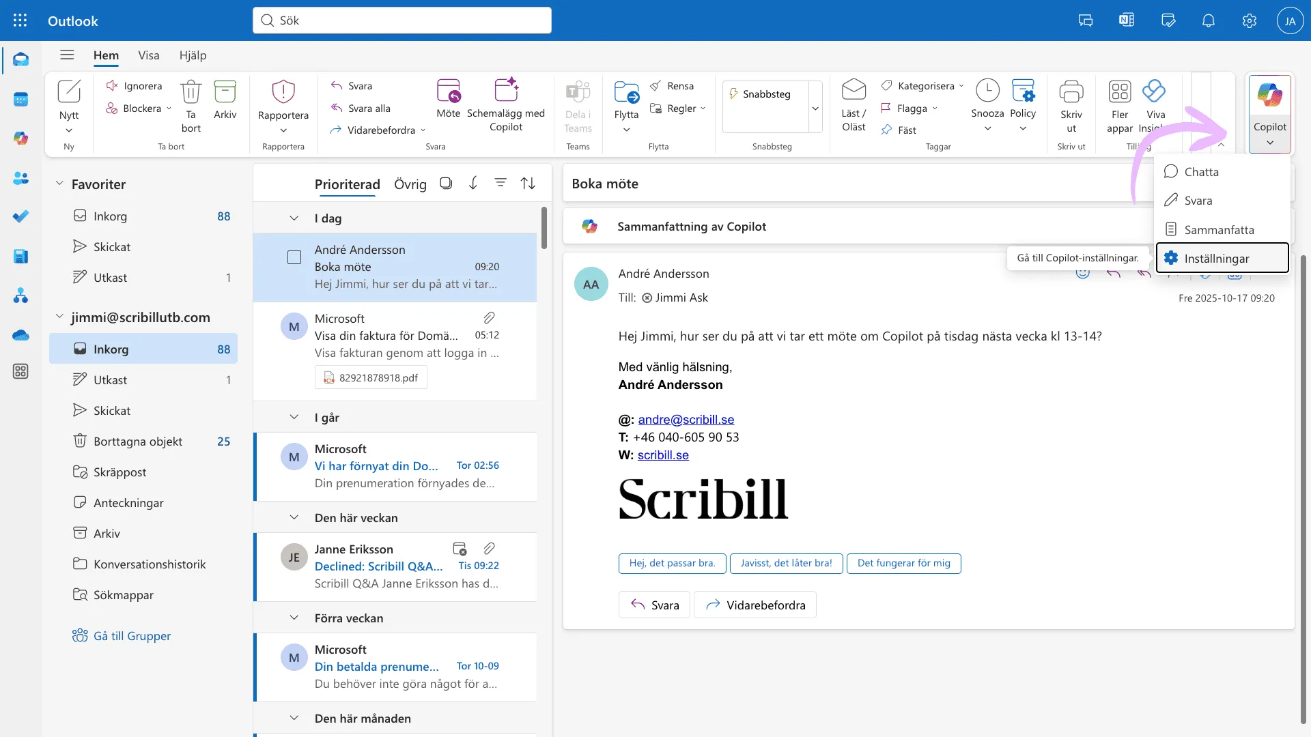Choose Chatta in Copilot menu
The image size is (1311, 737).
1222,172
